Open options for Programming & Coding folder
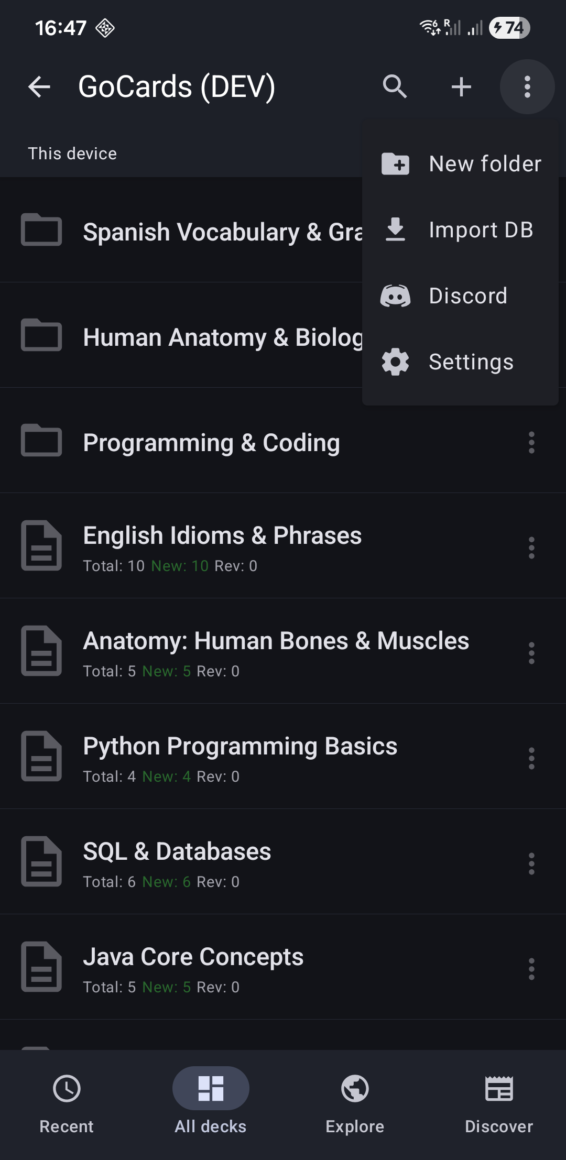The height and width of the screenshot is (1160, 566). 531,443
